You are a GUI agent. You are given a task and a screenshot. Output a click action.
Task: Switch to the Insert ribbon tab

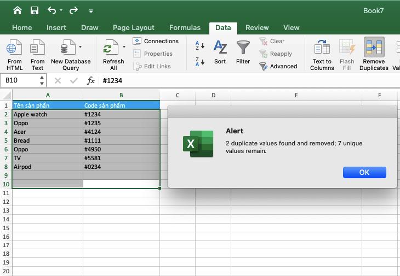[56, 27]
